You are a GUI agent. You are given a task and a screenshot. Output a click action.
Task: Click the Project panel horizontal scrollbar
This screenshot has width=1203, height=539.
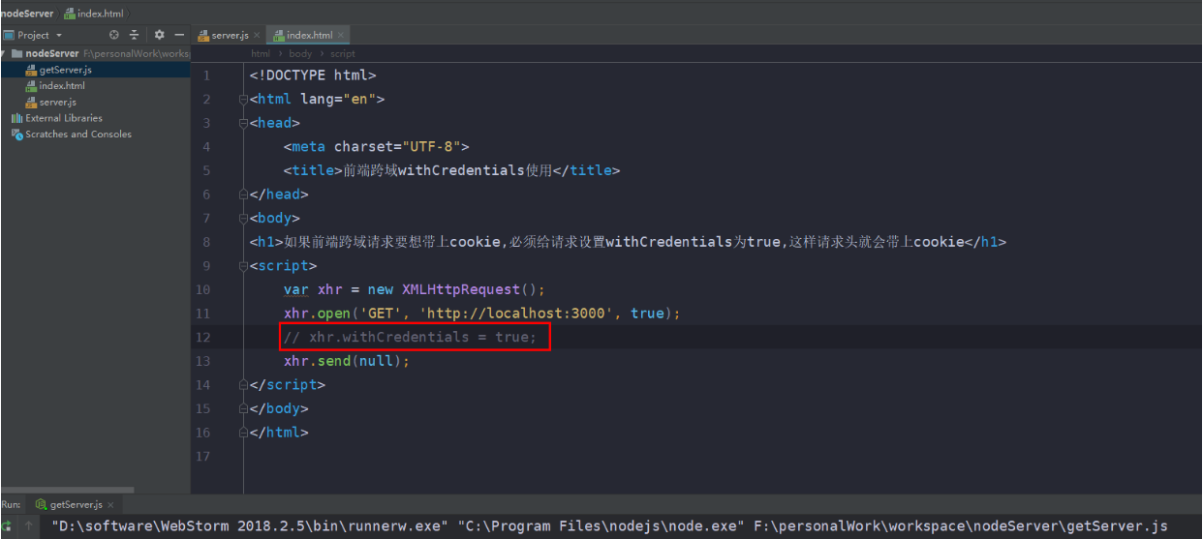(67, 490)
